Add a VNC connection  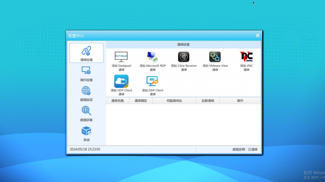point(246,61)
